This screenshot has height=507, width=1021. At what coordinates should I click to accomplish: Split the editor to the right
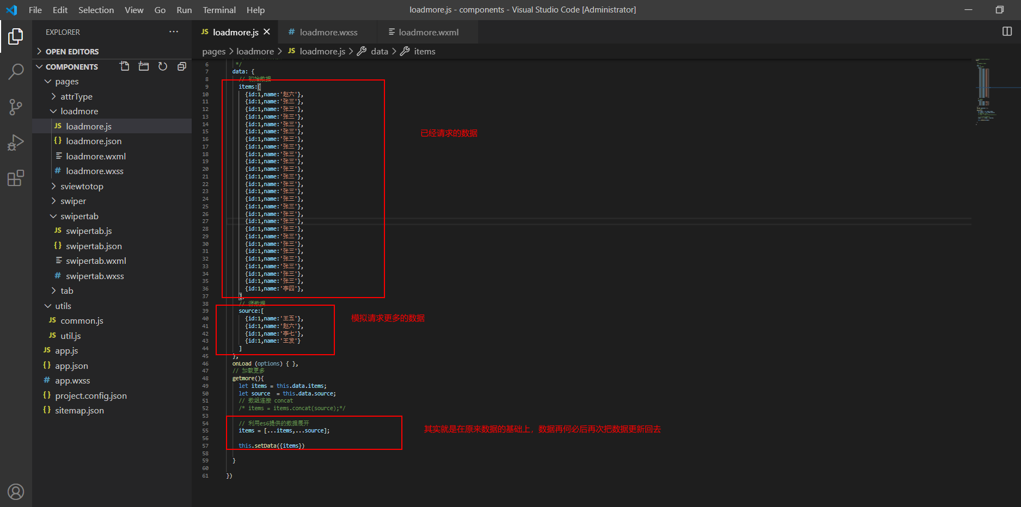pos(1007,32)
